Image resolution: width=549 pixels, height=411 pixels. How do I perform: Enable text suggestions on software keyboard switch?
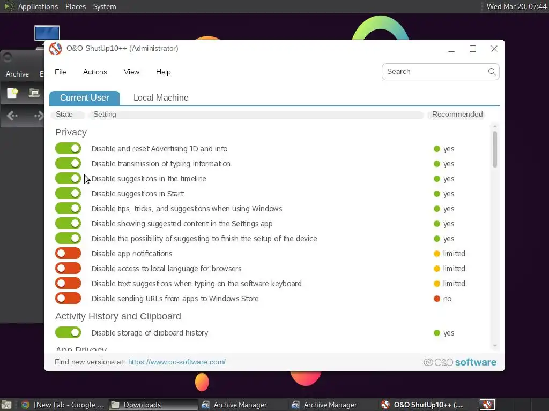click(68, 284)
